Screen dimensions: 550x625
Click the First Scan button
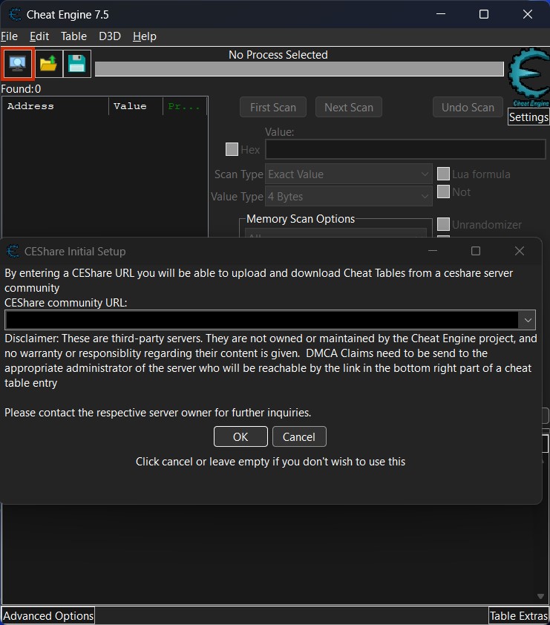[273, 107]
